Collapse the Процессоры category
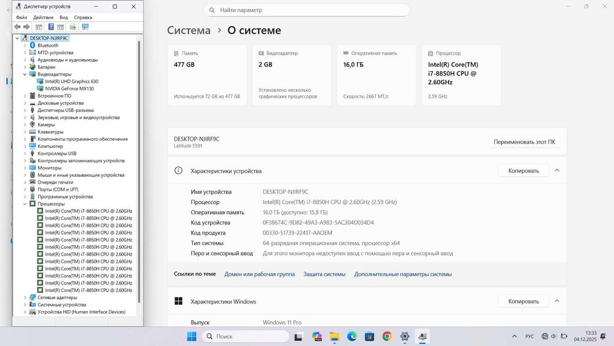Image resolution: width=614 pixels, height=346 pixels. (25, 204)
